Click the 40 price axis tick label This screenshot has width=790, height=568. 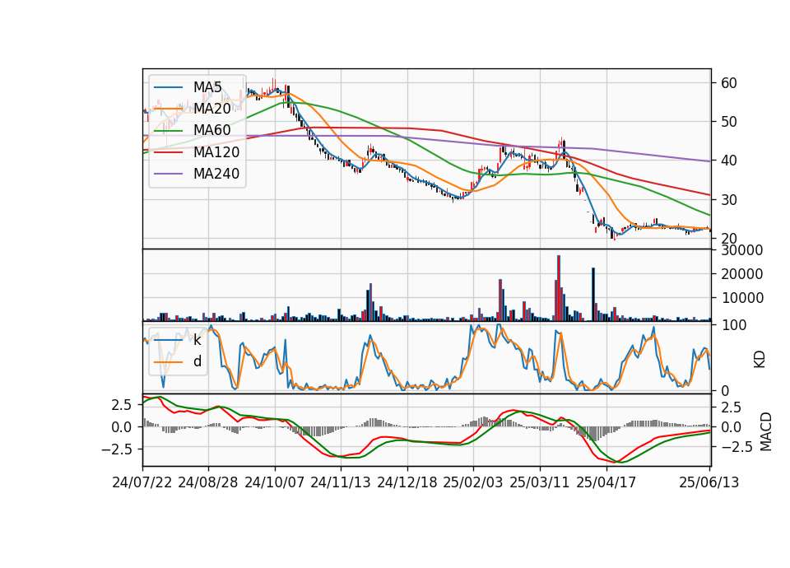[x=728, y=161]
